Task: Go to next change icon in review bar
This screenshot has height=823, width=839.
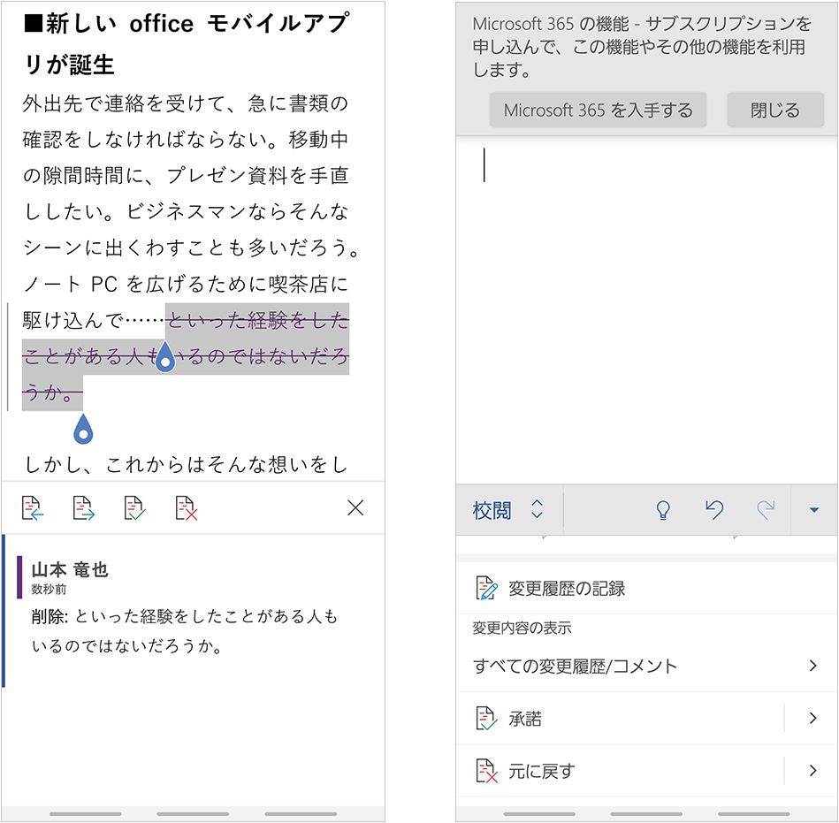Action: click(83, 507)
